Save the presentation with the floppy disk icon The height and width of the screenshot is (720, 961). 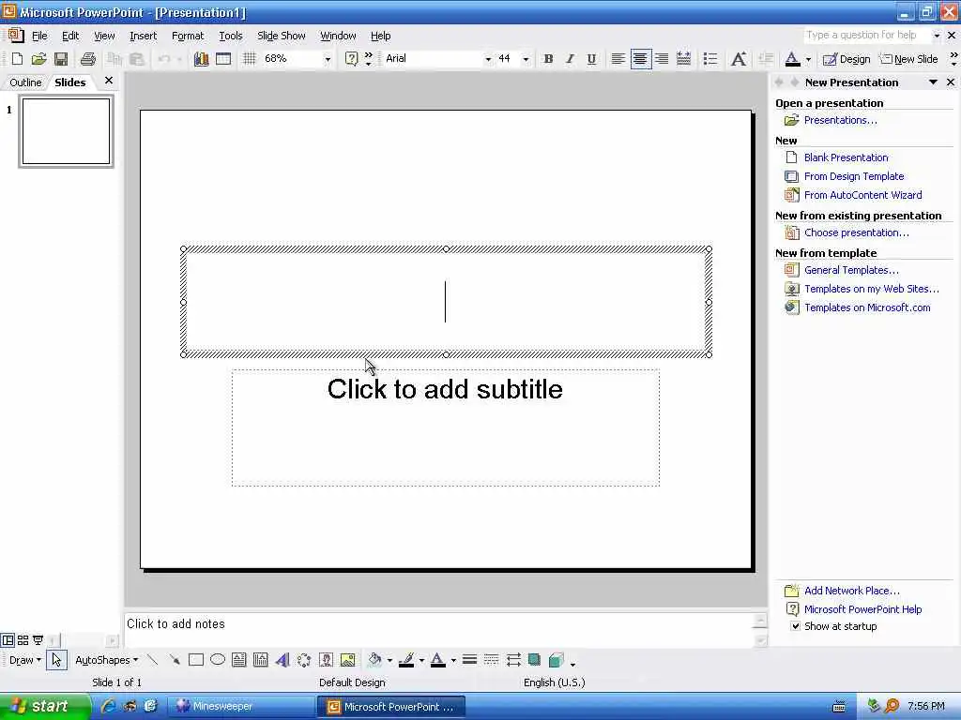[61, 59]
